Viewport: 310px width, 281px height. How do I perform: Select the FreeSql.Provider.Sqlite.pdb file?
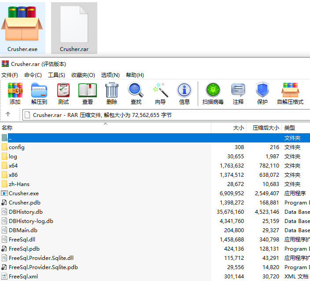click(43, 267)
